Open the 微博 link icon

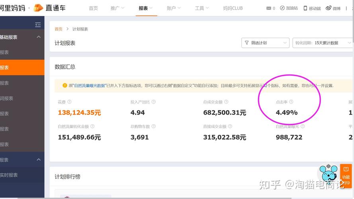pos(333,8)
